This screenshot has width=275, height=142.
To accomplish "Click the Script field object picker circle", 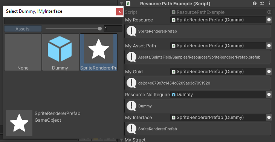I will tap(269, 12).
